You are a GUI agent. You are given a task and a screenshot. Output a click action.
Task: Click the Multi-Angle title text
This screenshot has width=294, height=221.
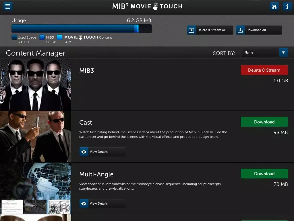pyautogui.click(x=96, y=174)
